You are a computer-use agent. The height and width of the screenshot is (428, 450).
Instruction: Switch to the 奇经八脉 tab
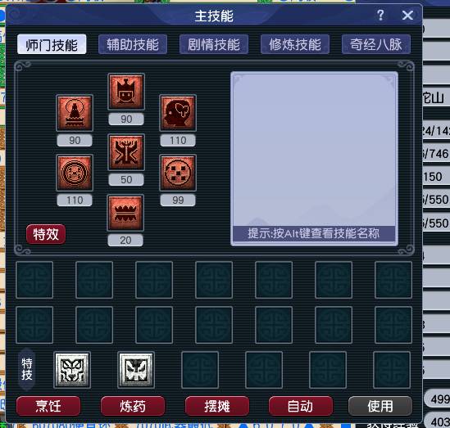point(376,44)
